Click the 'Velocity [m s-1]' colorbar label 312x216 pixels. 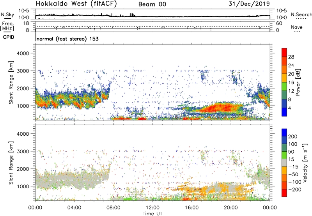(x=305, y=163)
